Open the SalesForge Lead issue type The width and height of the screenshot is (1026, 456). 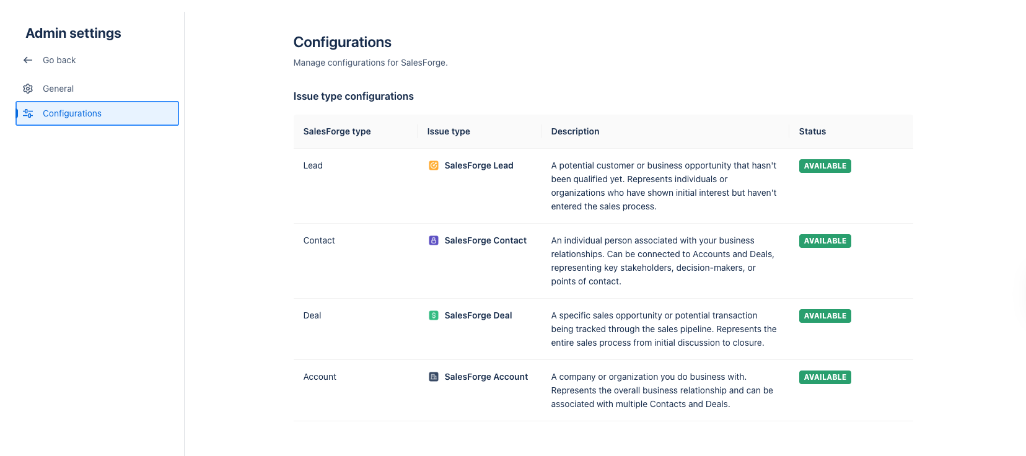point(479,165)
